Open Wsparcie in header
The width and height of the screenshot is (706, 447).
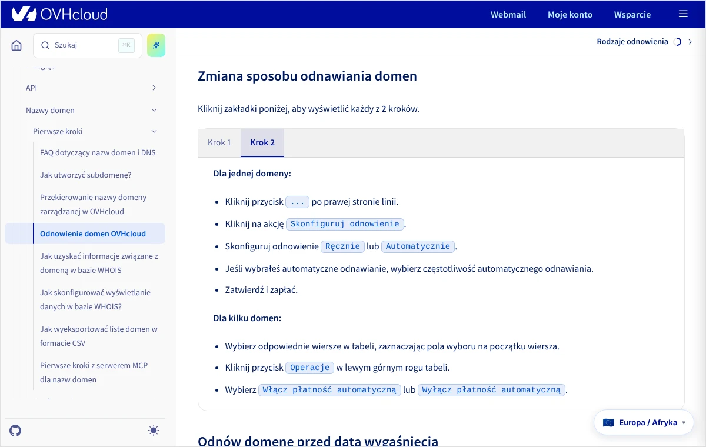coord(632,14)
